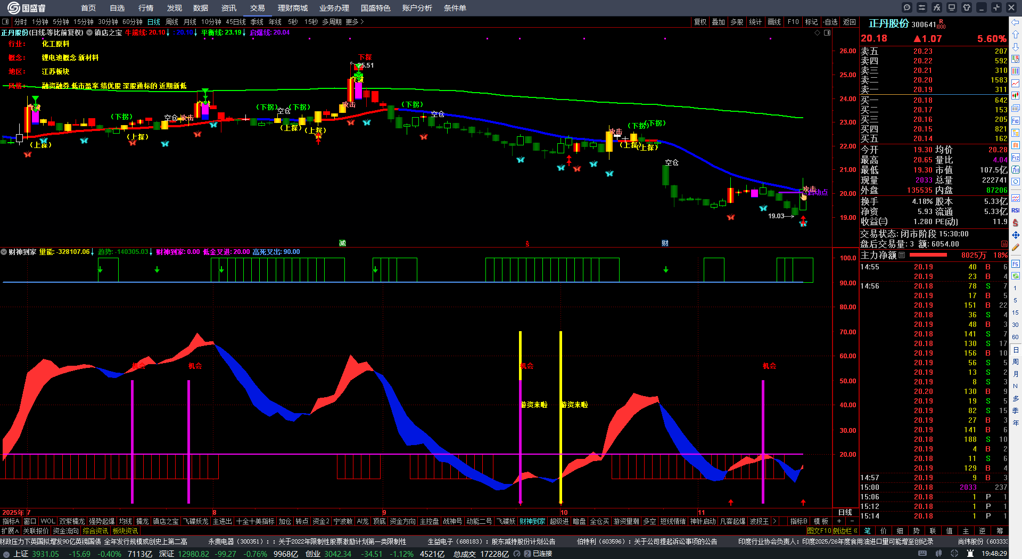The image size is (1022, 559).
Task: Expand the 更多 periods dropdown
Action: pos(355,22)
